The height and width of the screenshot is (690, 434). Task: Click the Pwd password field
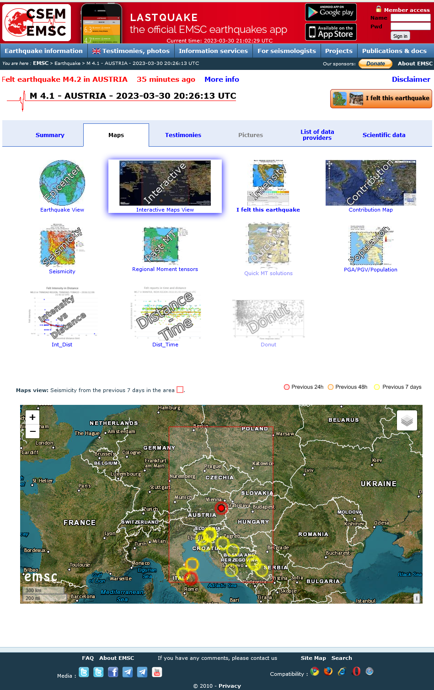[x=411, y=27]
